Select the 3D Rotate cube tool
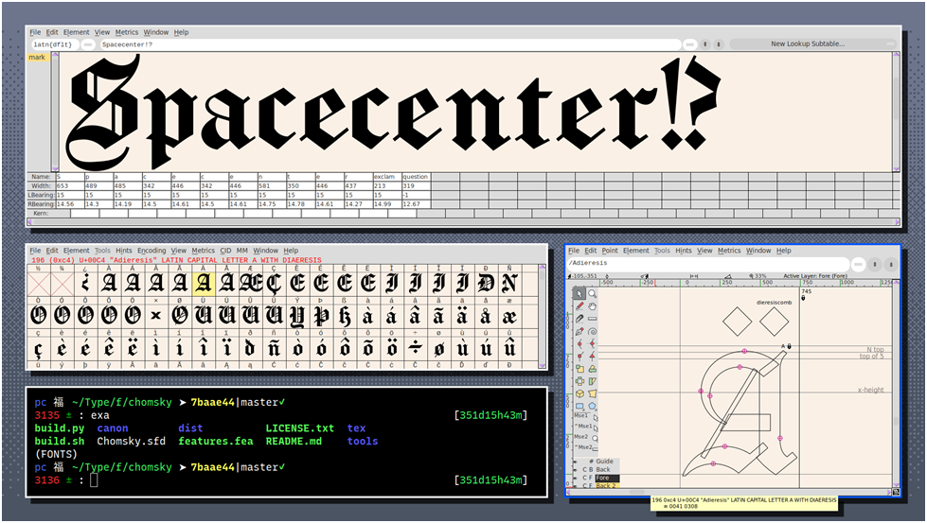The image size is (927, 523). click(579, 393)
